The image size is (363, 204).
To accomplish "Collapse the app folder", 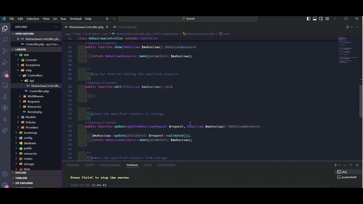I will pos(36,55).
